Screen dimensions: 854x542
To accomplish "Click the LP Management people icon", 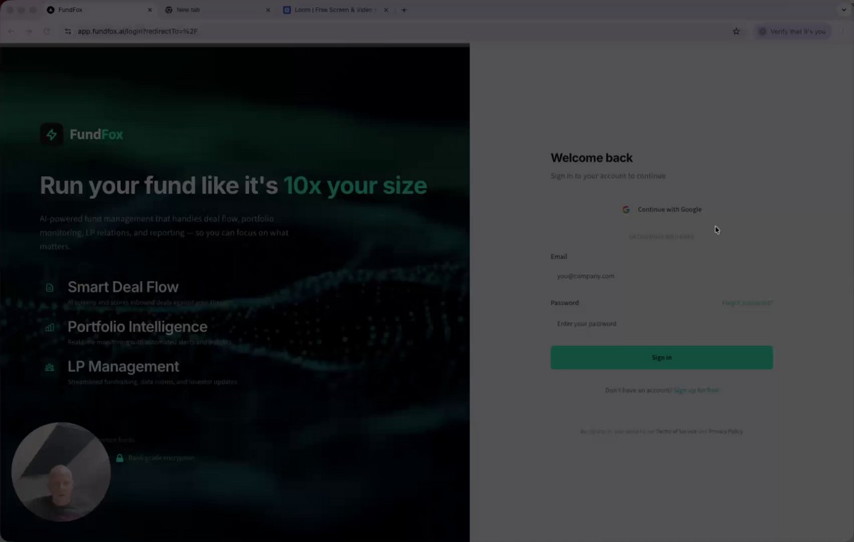I will point(49,367).
